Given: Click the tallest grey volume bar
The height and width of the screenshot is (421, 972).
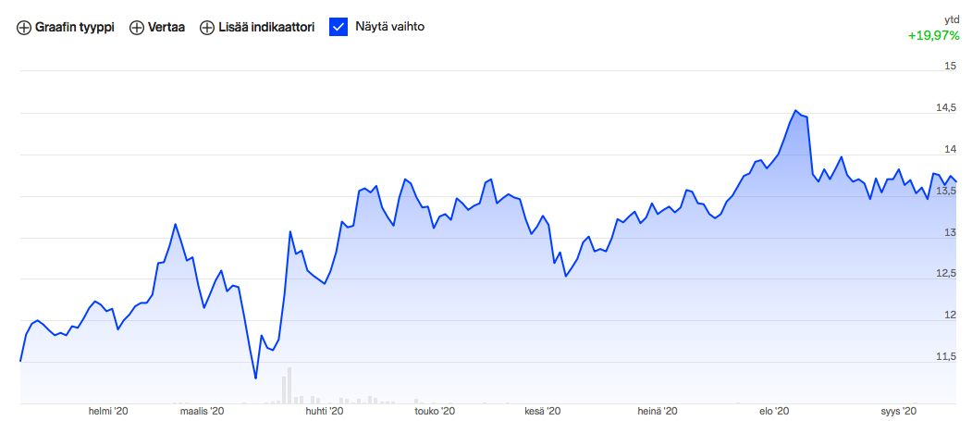Looking at the screenshot, I should [x=289, y=386].
